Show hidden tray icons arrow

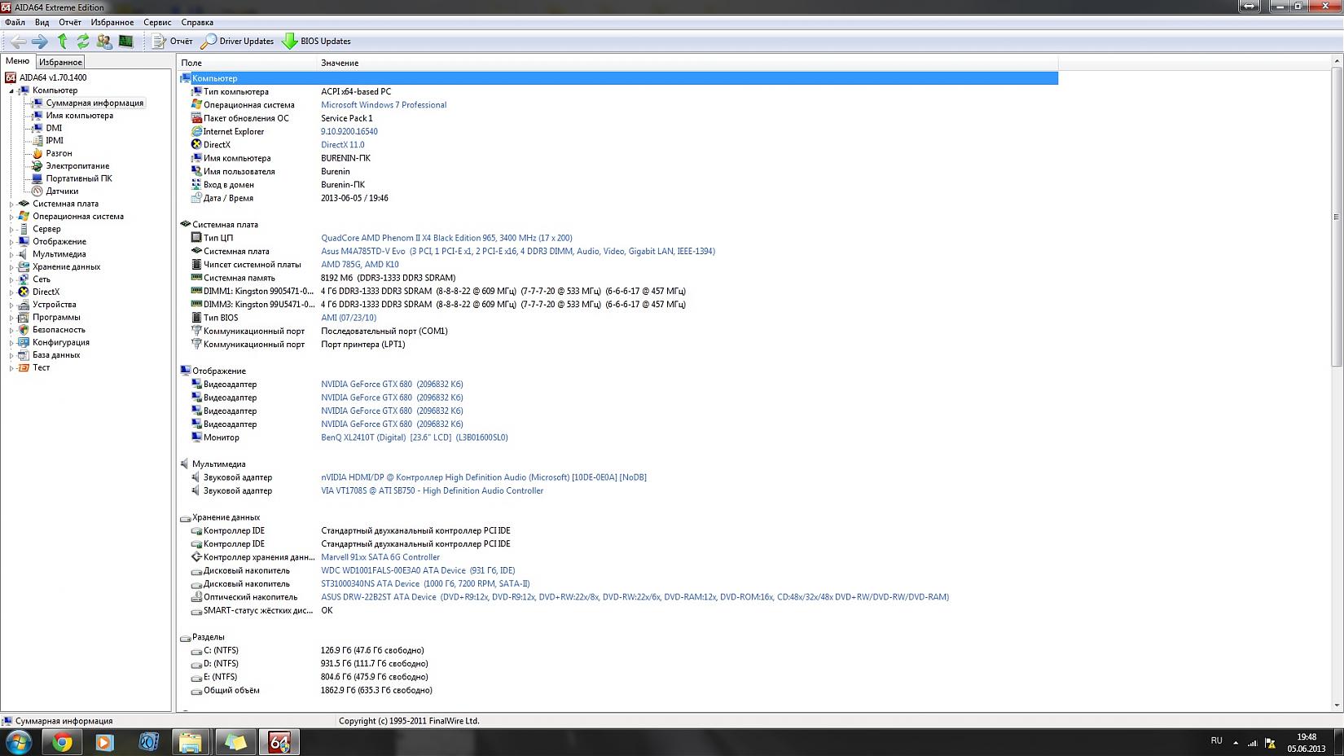tap(1236, 743)
